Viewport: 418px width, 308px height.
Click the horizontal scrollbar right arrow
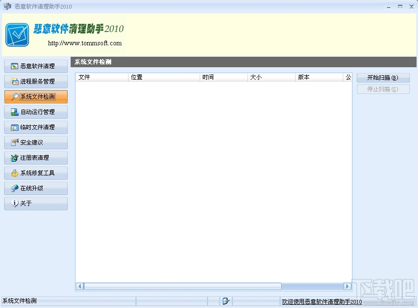[347, 287]
